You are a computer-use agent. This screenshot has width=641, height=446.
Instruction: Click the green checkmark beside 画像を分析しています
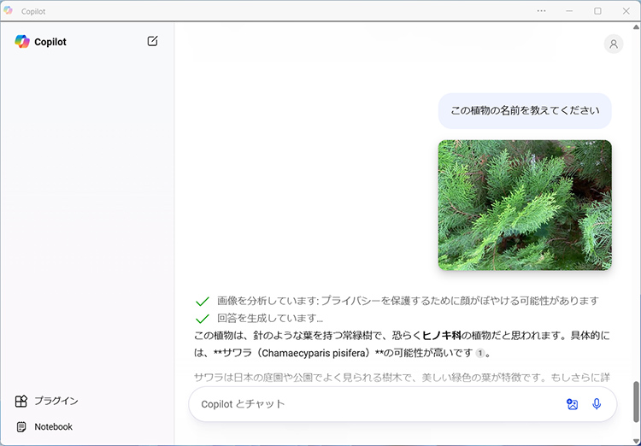pyautogui.click(x=203, y=302)
